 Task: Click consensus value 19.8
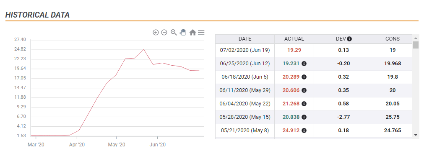[x=393, y=77]
